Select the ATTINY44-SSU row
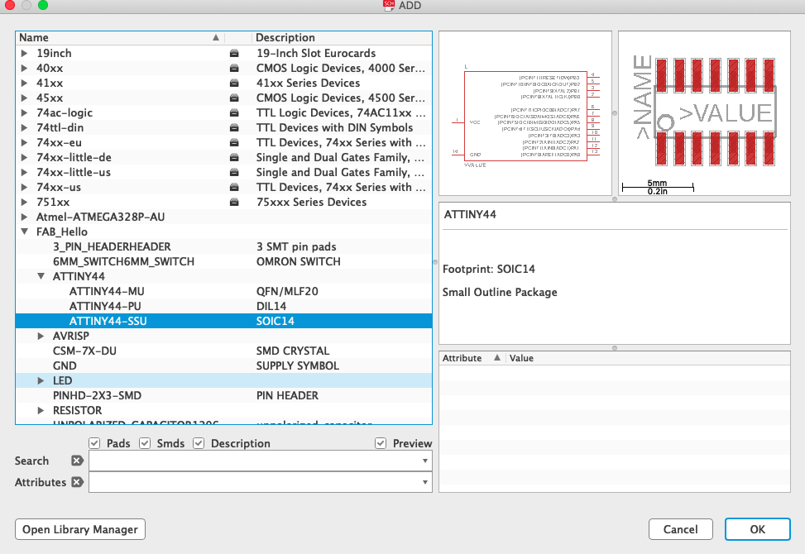The height and width of the screenshot is (554, 805). click(x=224, y=321)
